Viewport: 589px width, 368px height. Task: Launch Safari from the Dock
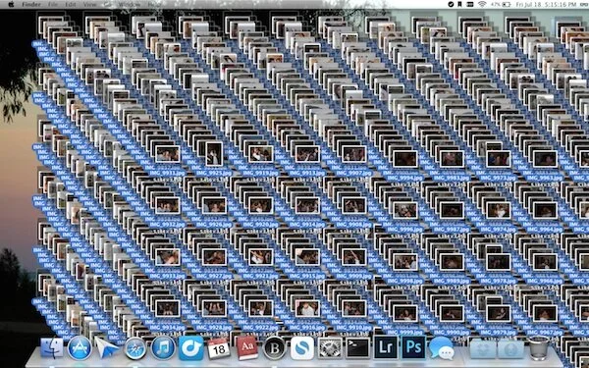[x=135, y=348]
